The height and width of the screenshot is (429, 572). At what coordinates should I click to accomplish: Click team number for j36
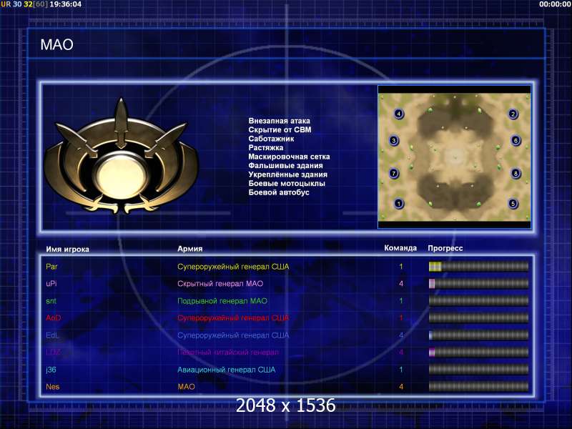pyautogui.click(x=401, y=370)
